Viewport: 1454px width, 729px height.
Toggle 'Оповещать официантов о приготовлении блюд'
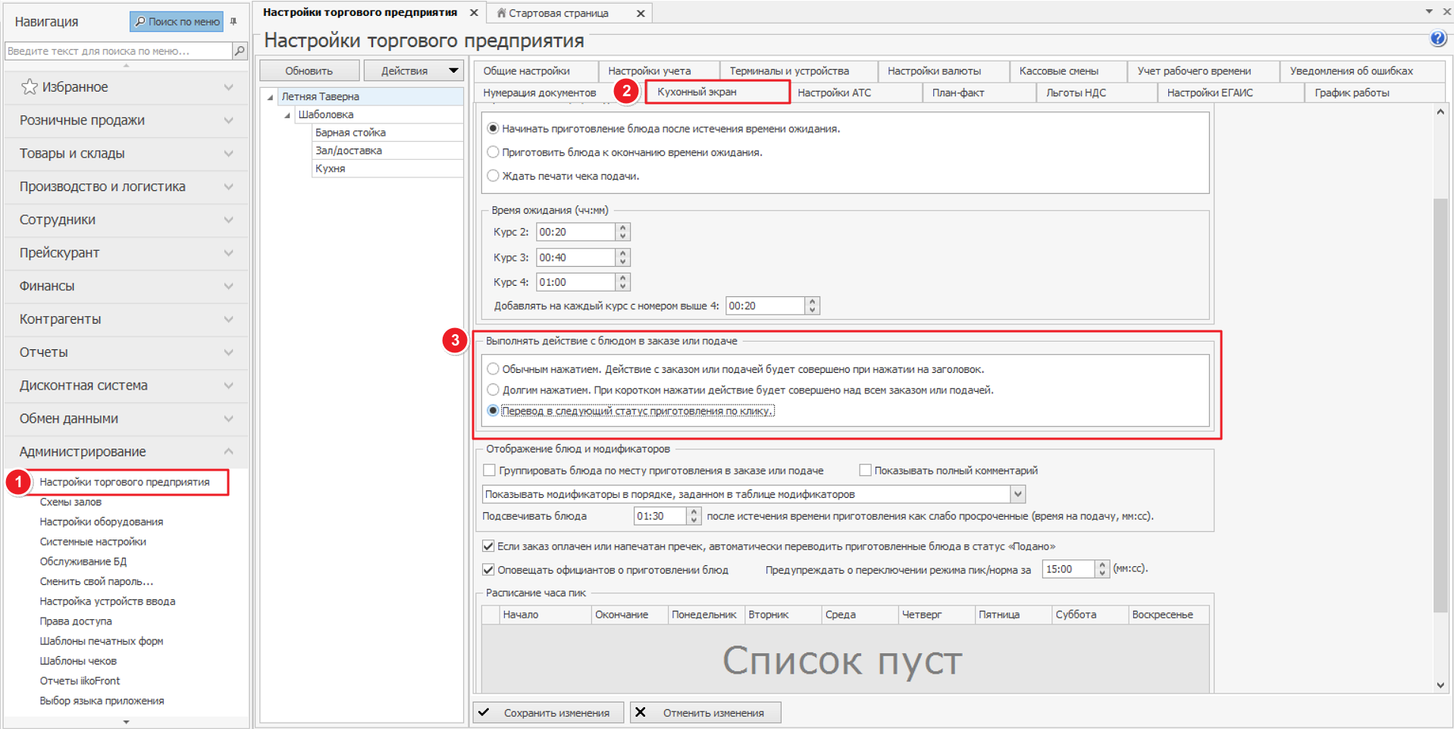(489, 570)
